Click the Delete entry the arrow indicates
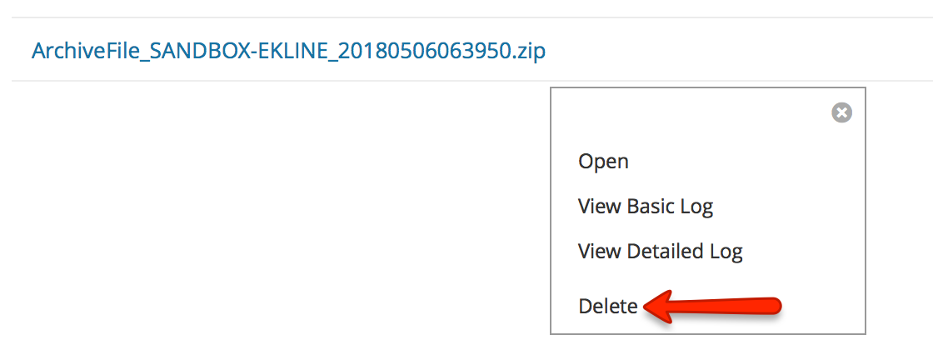Screen dimensions: 933x350 click(608, 307)
